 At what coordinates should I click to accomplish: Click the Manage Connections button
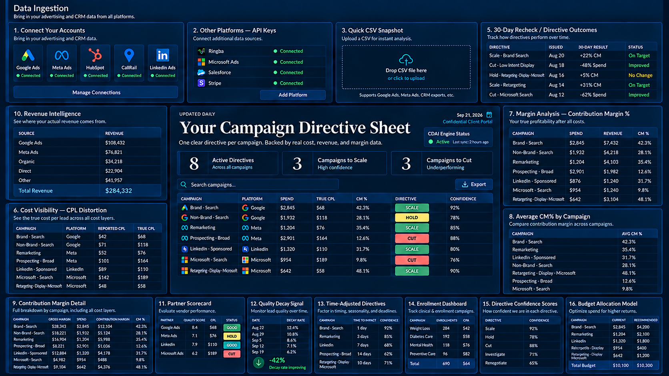pos(96,92)
